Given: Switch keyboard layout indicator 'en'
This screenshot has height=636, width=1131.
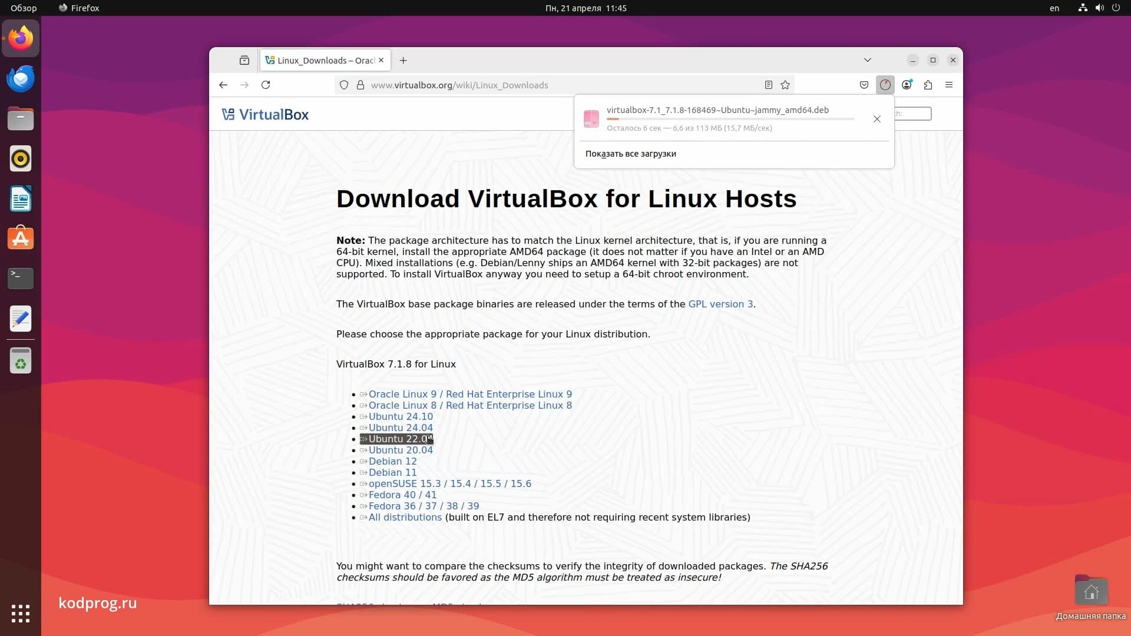Looking at the screenshot, I should (1054, 8).
